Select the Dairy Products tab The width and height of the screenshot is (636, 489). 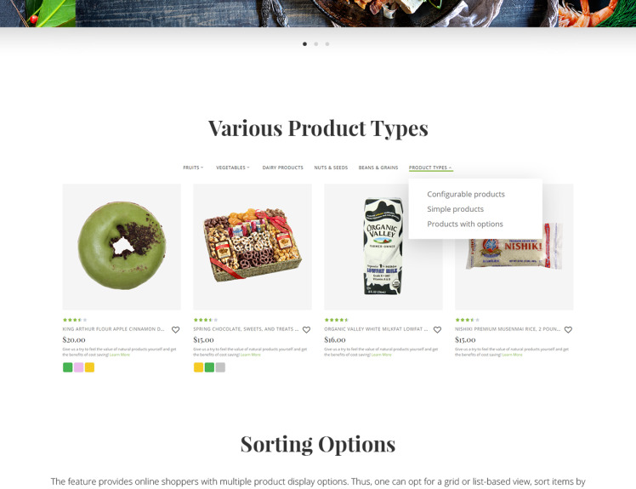click(x=282, y=168)
